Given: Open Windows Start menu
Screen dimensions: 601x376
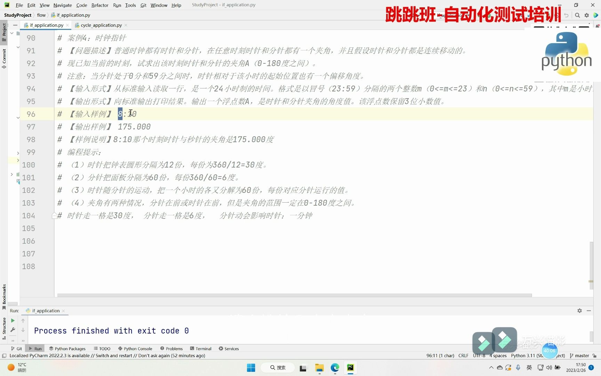Looking at the screenshot, I should (251, 368).
